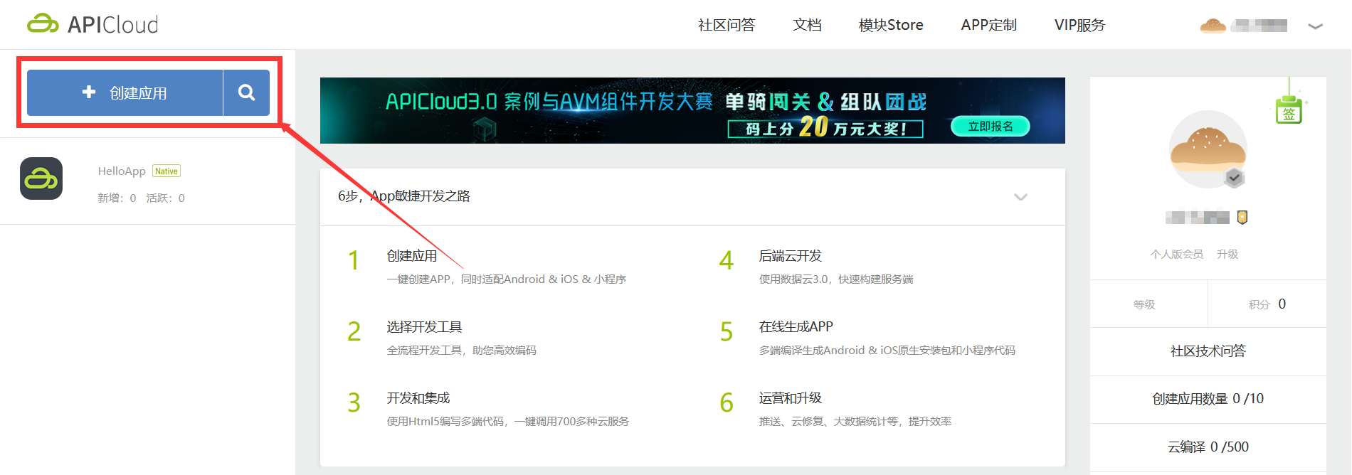This screenshot has width=1352, height=475.
Task: Click the 新增: 0 stat under HelloApp
Action: tap(117, 198)
